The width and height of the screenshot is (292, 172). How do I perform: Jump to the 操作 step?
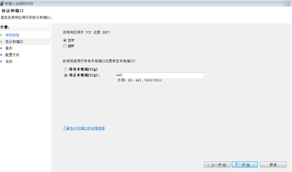[9, 48]
